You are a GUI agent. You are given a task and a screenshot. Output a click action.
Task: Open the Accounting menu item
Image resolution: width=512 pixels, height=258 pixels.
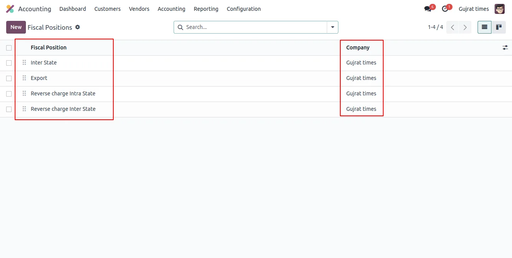pyautogui.click(x=171, y=9)
